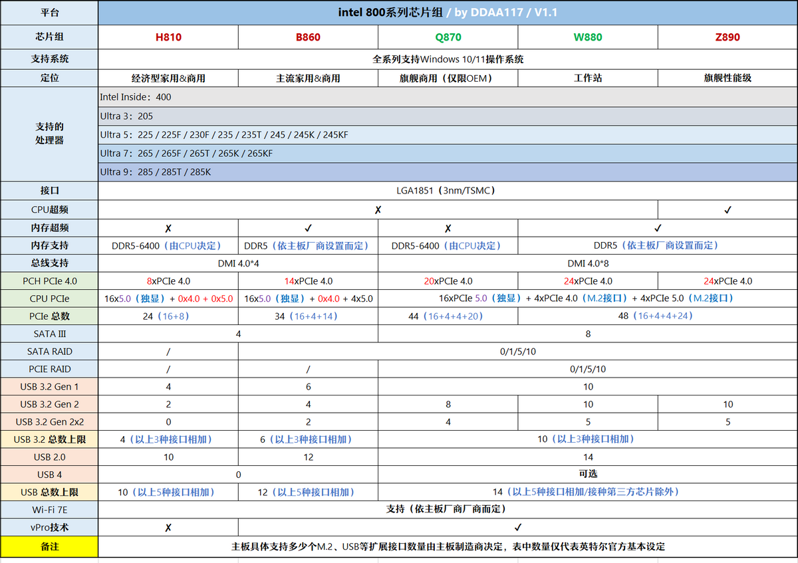The image size is (798, 563).
Task: Click the H810 chipset header cell
Action: (168, 37)
